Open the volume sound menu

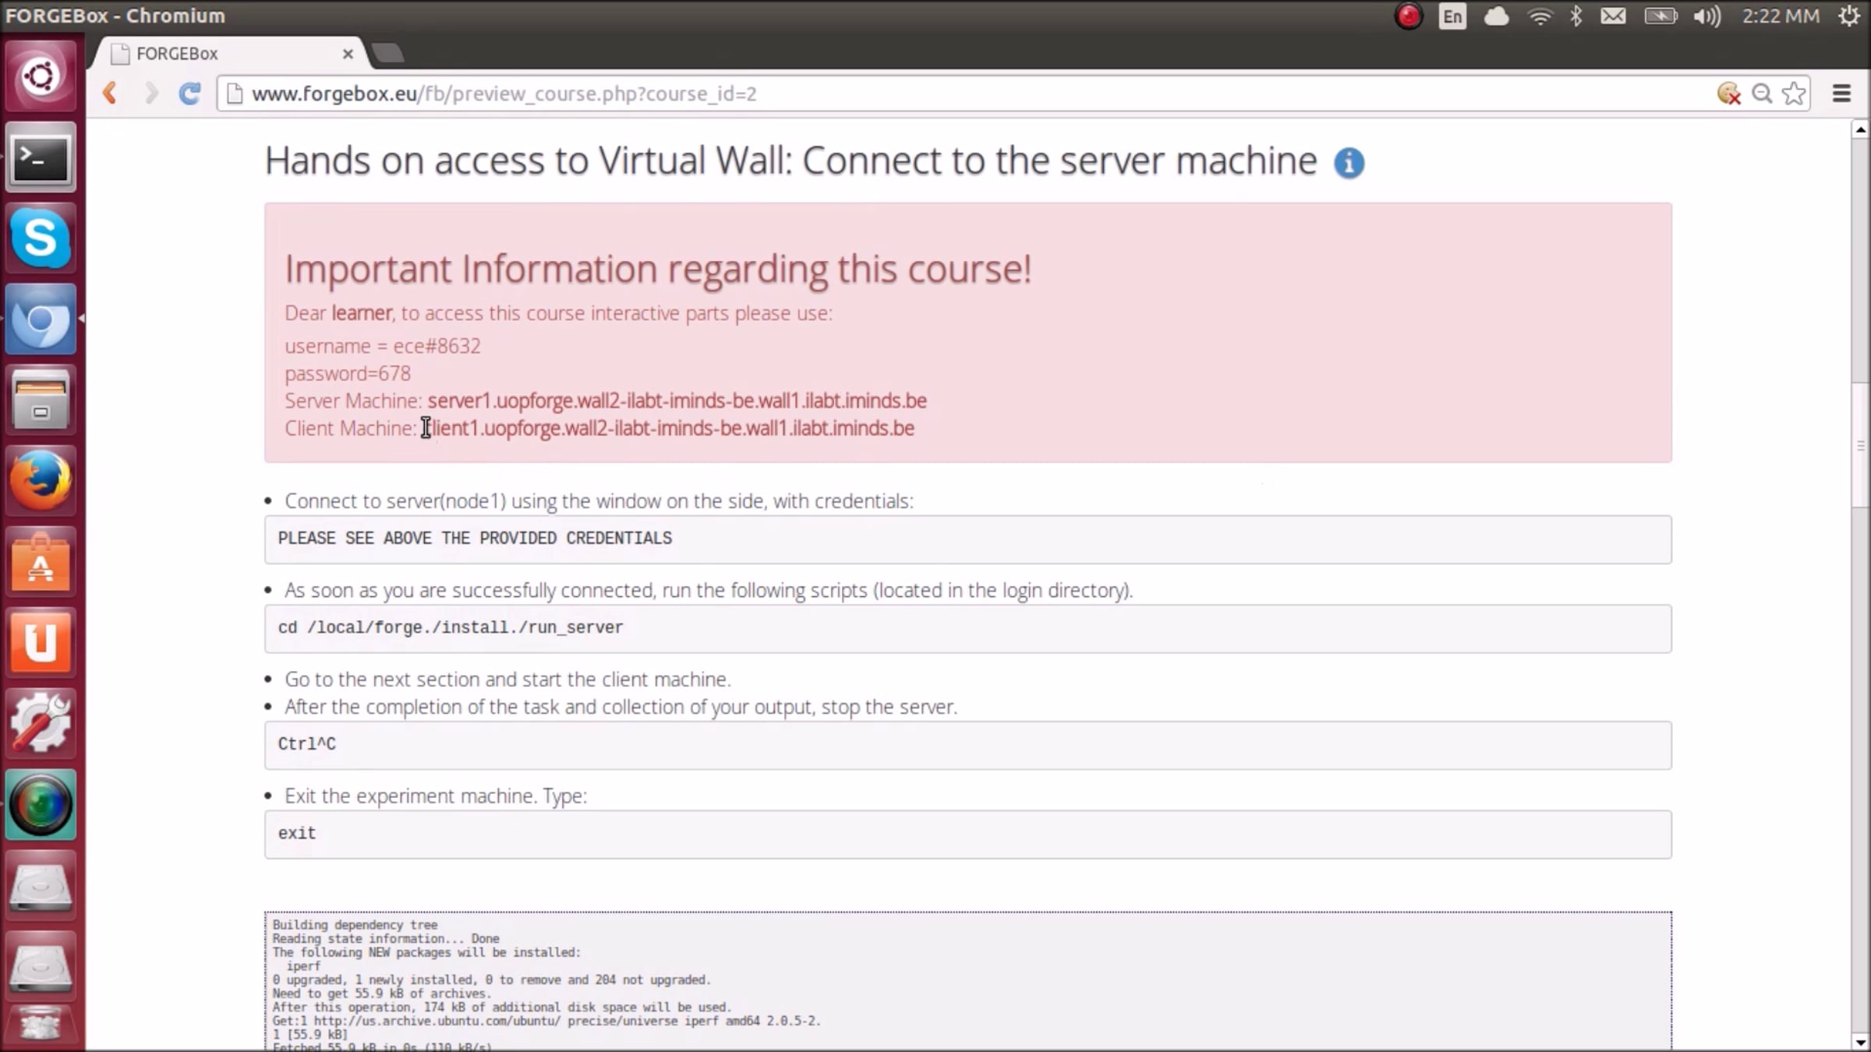pos(1707,16)
